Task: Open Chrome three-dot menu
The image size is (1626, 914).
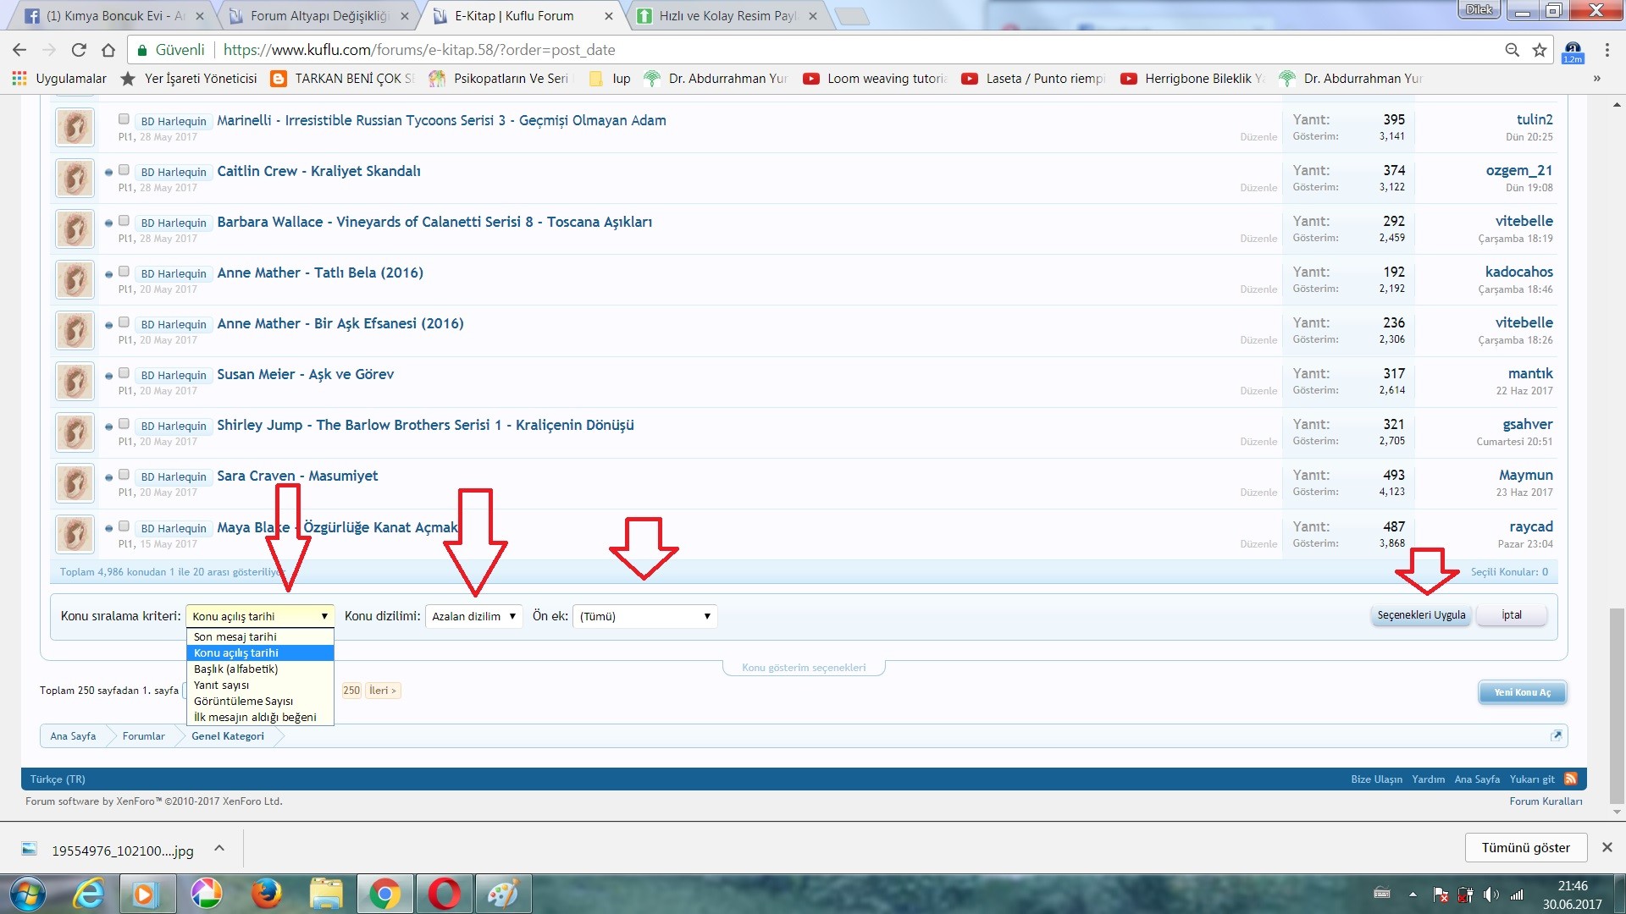Action: coord(1607,50)
